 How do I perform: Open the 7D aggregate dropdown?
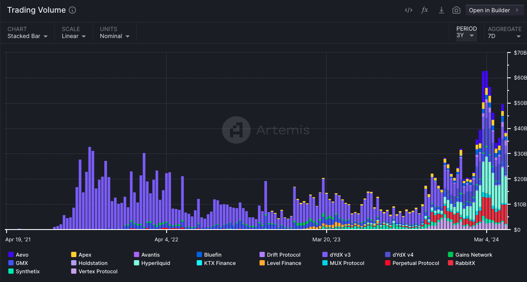(504, 36)
